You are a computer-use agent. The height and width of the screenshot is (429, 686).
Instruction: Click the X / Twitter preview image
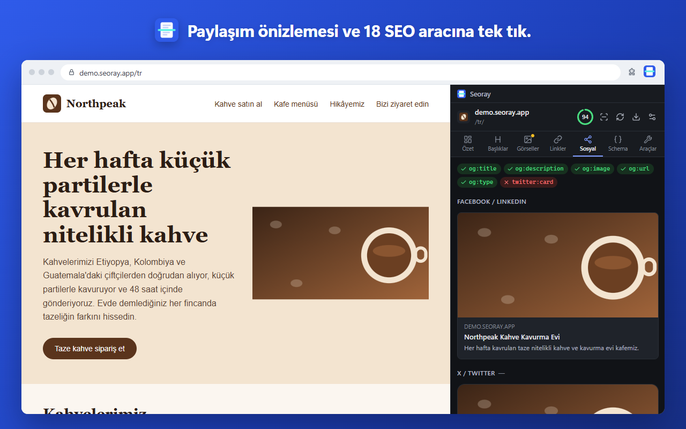click(557, 399)
